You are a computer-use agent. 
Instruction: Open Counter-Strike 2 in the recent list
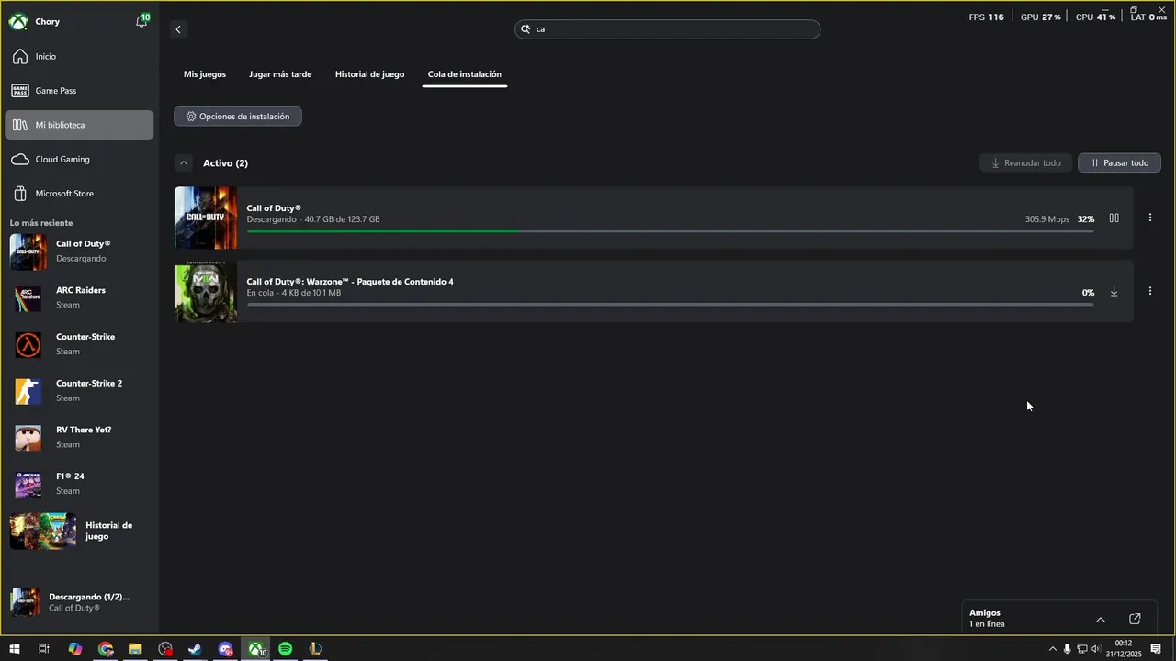click(79, 392)
